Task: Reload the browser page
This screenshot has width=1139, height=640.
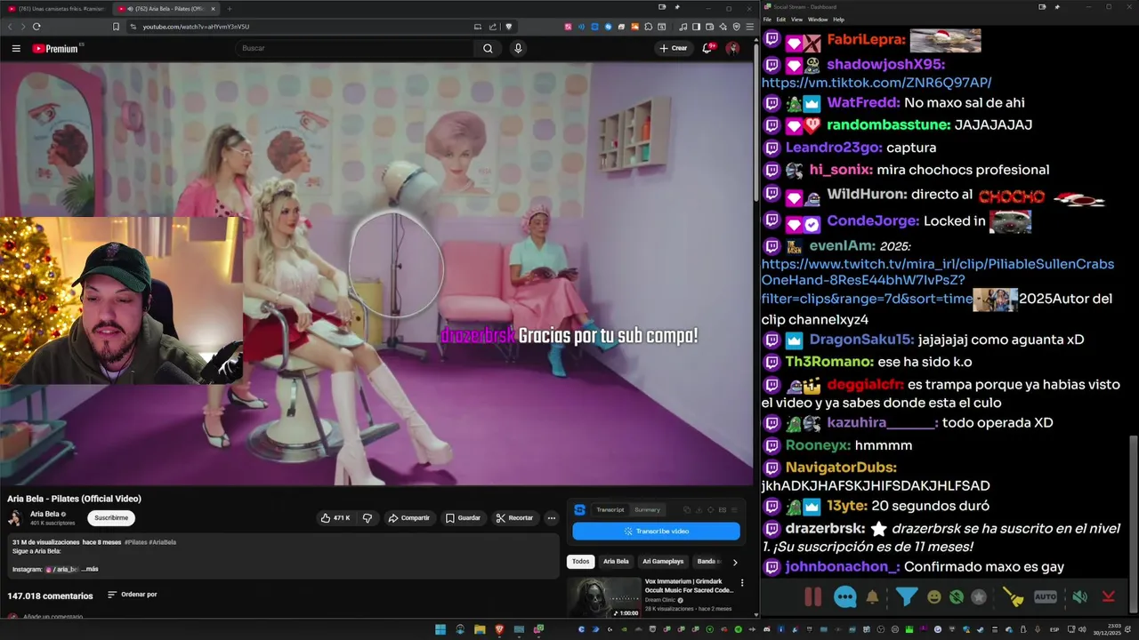Action: (36, 27)
